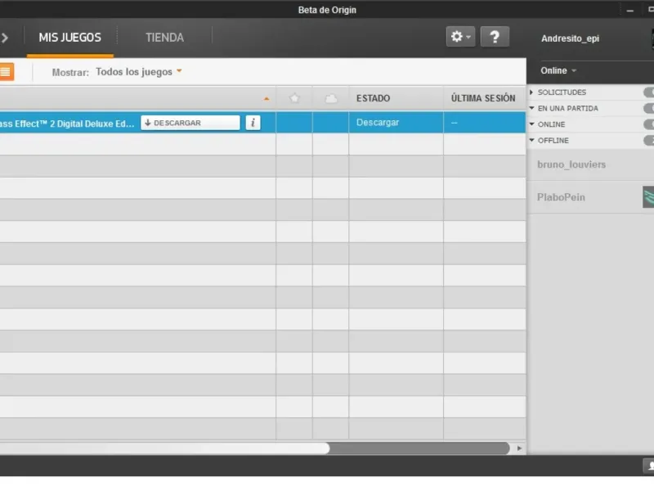Click the forward navigation arrow
The width and height of the screenshot is (654, 491).
5,38
